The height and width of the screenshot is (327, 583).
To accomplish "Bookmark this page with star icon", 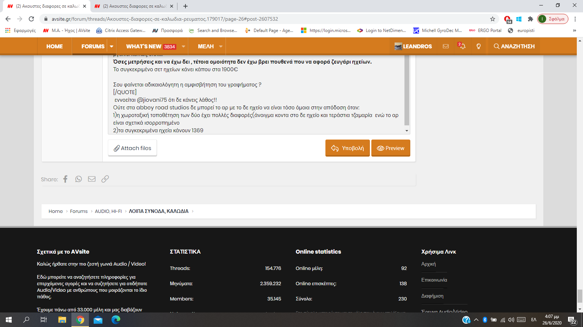I will pyautogui.click(x=493, y=19).
